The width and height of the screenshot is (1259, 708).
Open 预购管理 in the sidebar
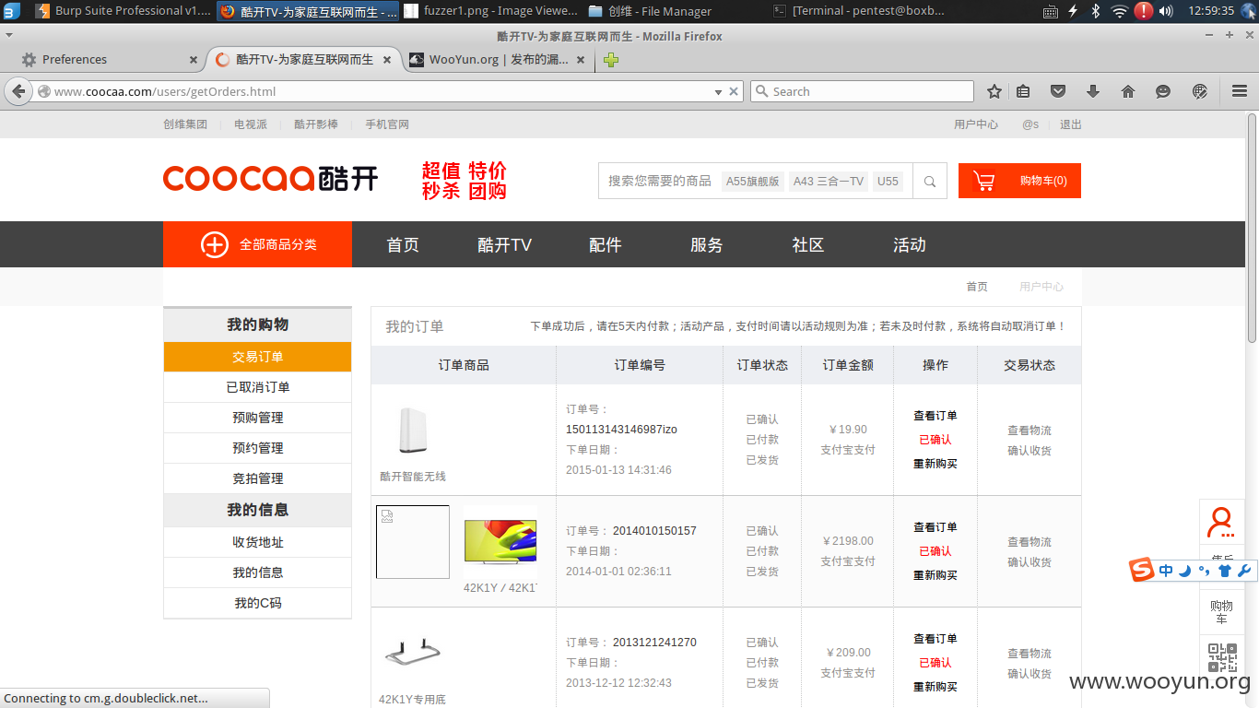(x=258, y=418)
